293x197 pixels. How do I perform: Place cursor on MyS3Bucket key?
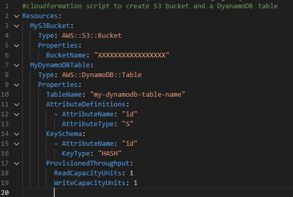(x=50, y=26)
